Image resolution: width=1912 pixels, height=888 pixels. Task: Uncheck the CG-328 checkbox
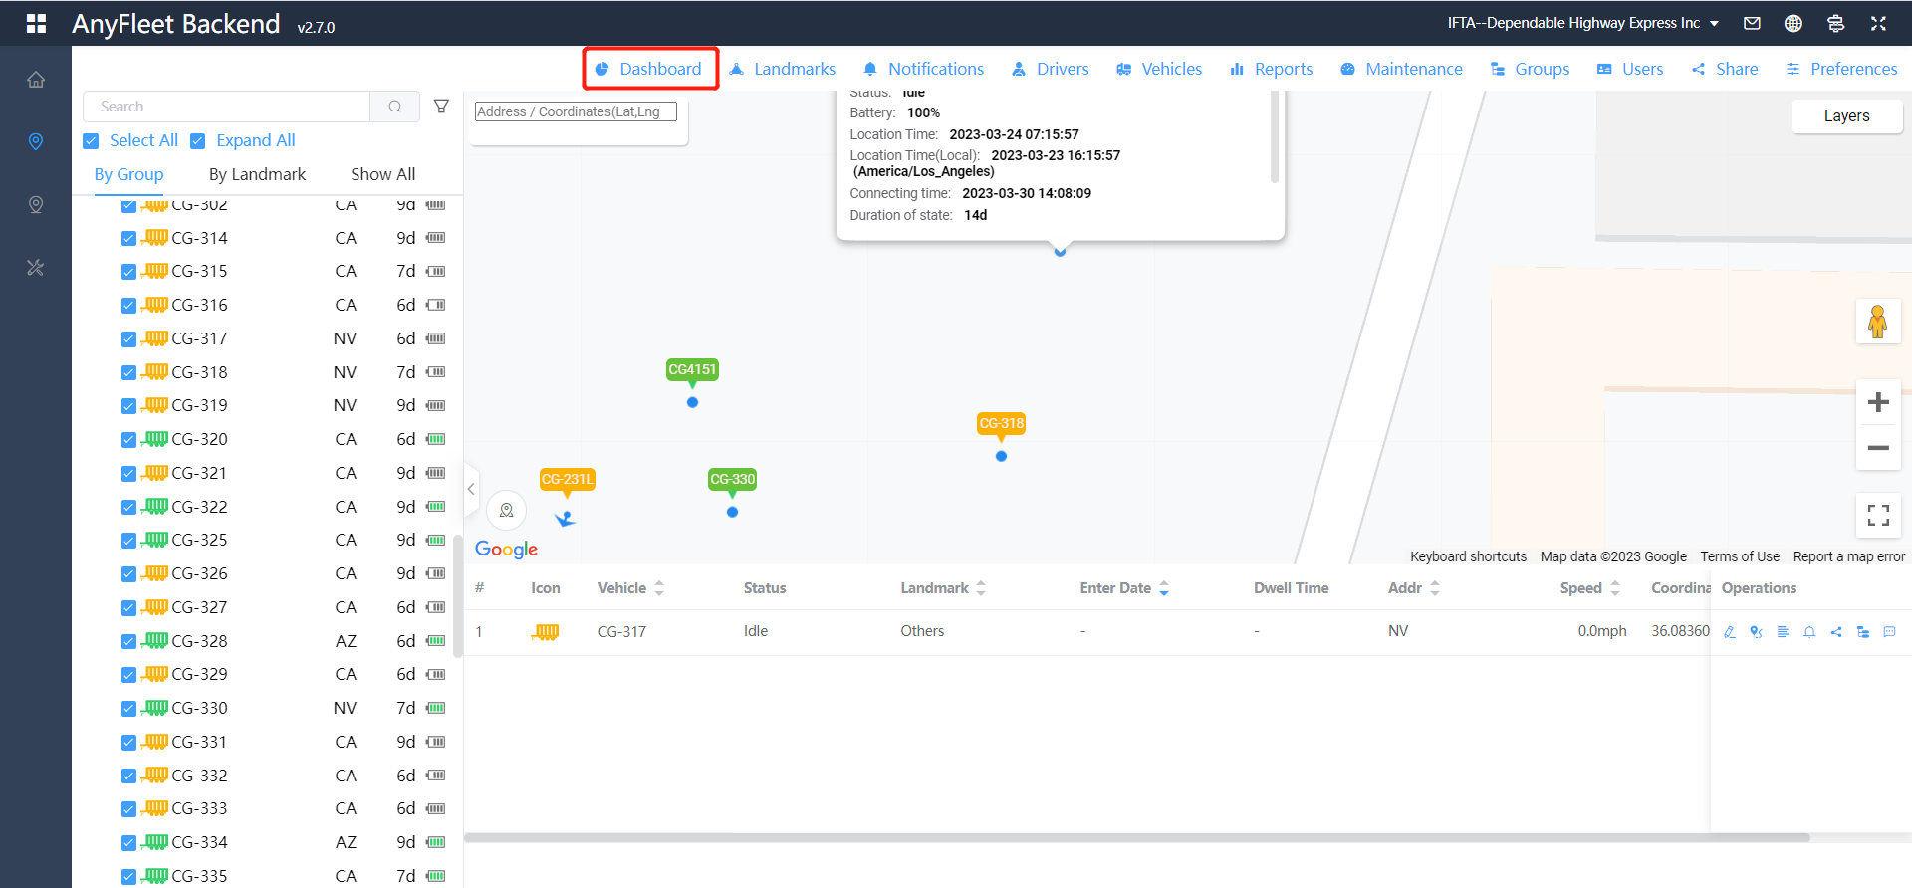[x=128, y=642]
